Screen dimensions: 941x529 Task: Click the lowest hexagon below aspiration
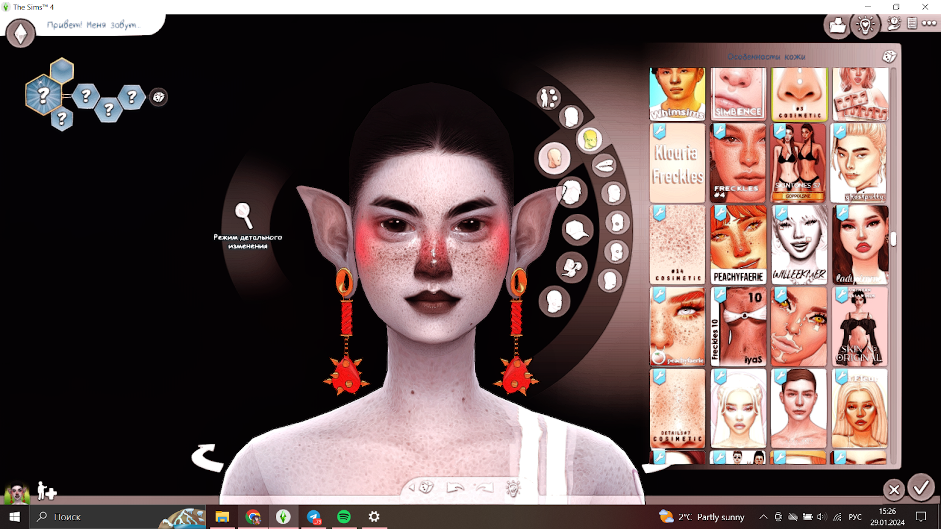pyautogui.click(x=62, y=119)
